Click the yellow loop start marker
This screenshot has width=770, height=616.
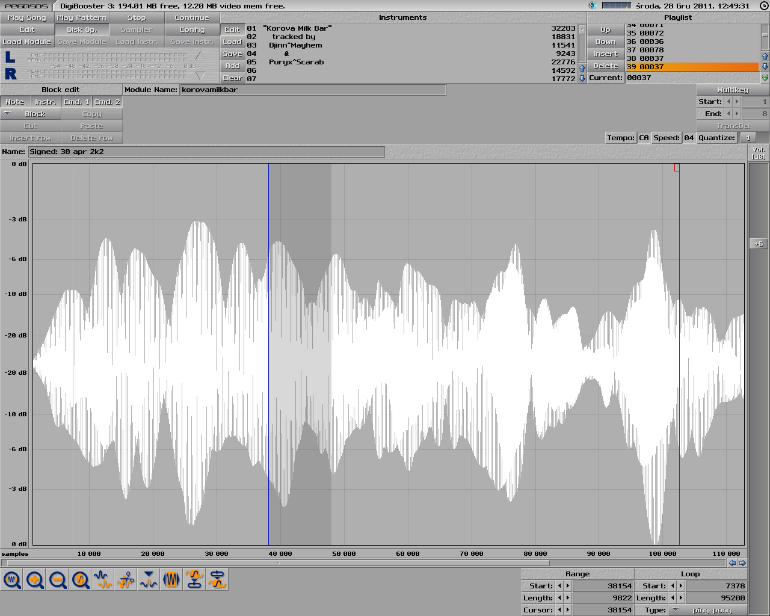(76, 168)
